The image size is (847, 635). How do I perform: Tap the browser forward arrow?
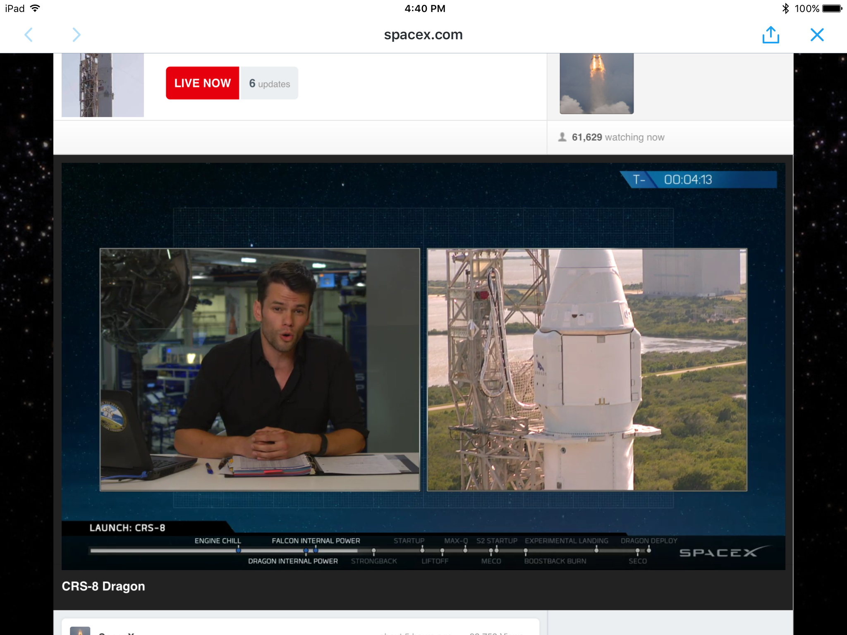[x=76, y=35]
